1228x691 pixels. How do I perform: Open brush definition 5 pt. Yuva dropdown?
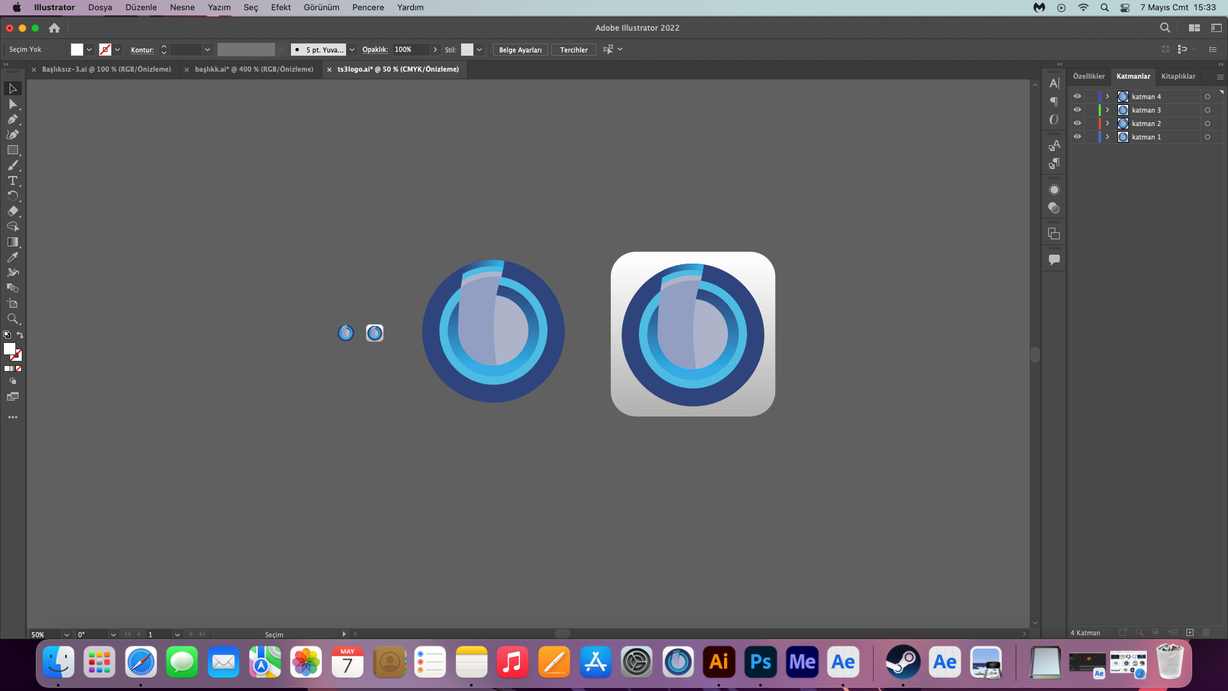point(352,50)
